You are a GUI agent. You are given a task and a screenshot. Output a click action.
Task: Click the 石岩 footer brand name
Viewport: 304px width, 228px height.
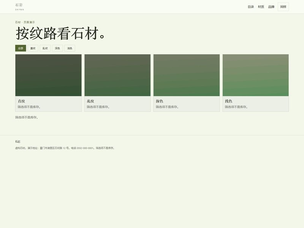pyautogui.click(x=17, y=141)
